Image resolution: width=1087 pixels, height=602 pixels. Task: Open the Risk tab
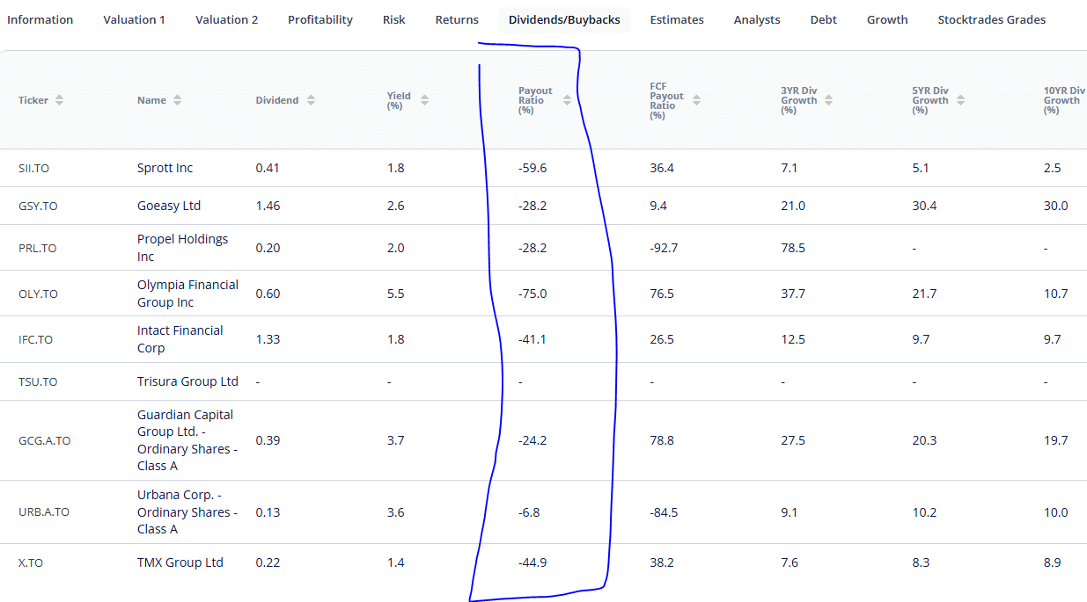pos(394,19)
